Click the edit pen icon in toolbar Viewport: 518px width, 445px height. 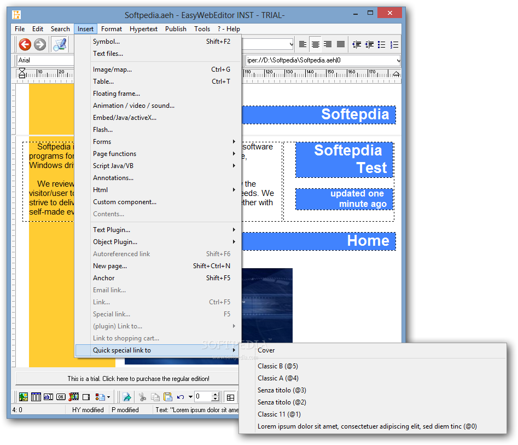[60, 44]
